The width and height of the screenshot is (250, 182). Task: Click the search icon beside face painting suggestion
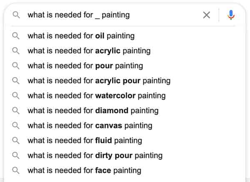tap(16, 170)
